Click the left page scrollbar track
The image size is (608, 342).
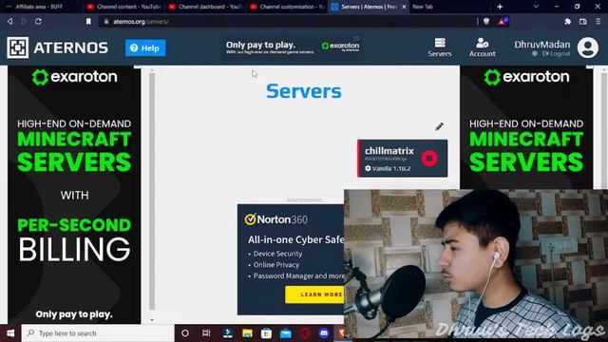click(152, 193)
